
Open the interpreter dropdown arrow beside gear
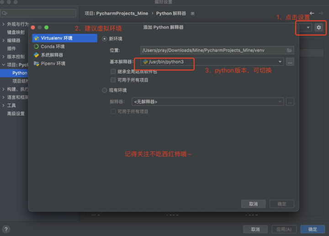308,27
